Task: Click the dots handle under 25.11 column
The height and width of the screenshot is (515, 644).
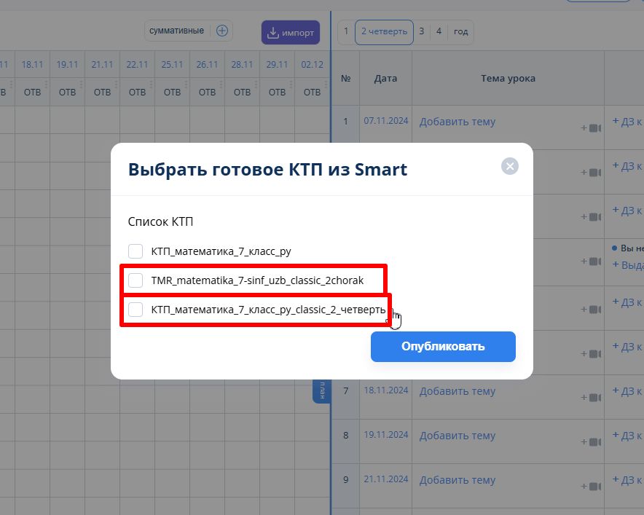Action: click(x=186, y=84)
